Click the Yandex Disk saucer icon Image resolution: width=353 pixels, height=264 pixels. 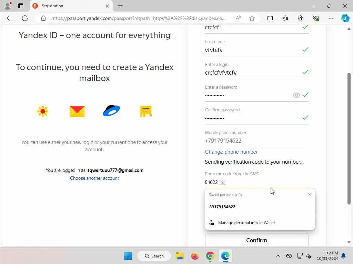111,110
